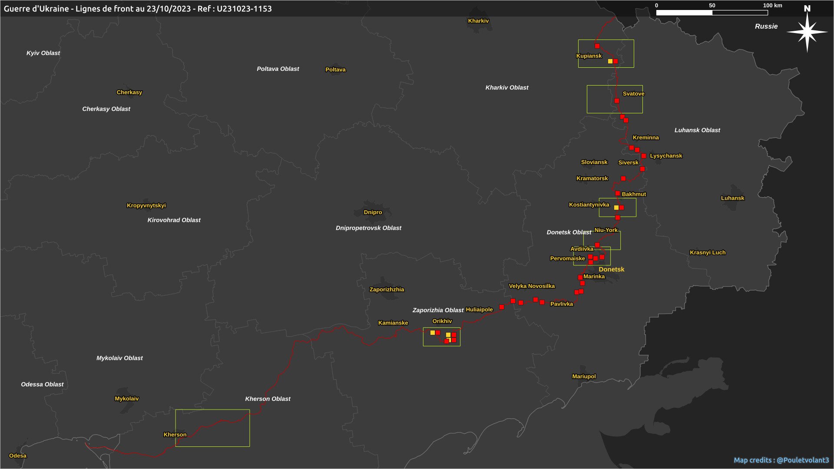
Task: Click the Krasnyi Luch label
Action: tap(708, 253)
